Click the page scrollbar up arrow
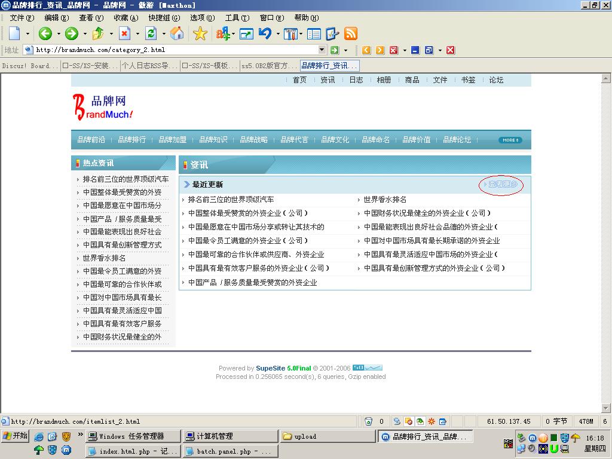The height and width of the screenshot is (459, 612). click(606, 78)
